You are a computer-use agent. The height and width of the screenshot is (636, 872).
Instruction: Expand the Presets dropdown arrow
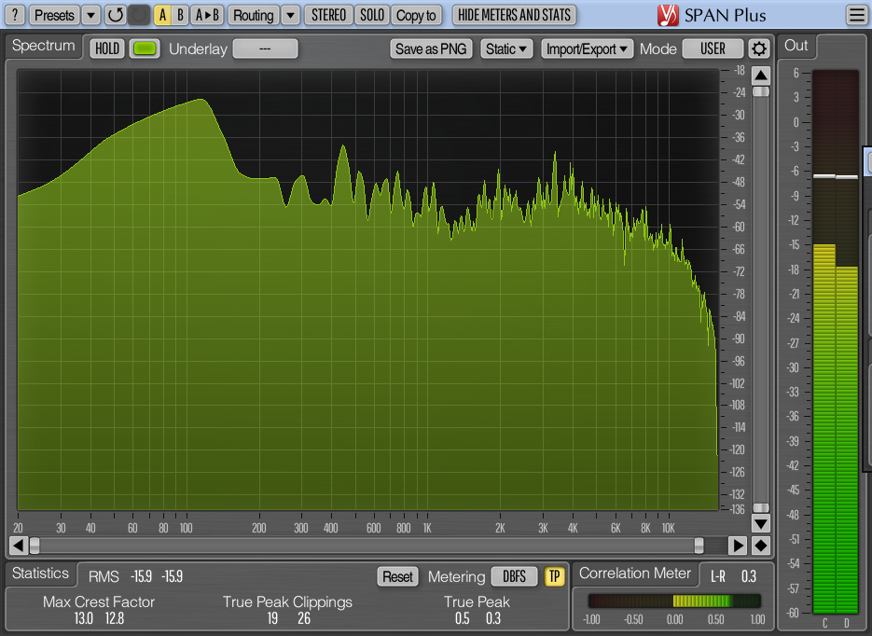coord(90,15)
